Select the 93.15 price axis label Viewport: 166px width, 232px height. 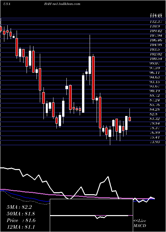coord(155,82)
